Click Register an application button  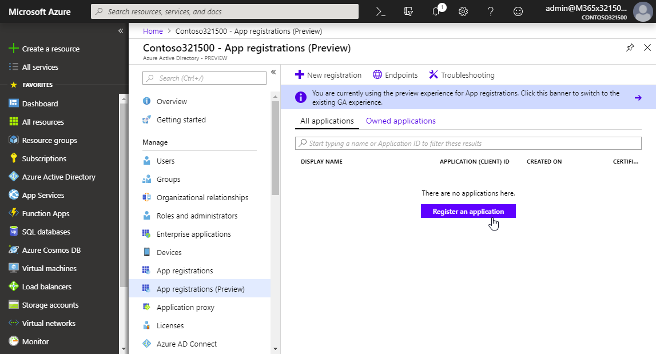tap(468, 212)
